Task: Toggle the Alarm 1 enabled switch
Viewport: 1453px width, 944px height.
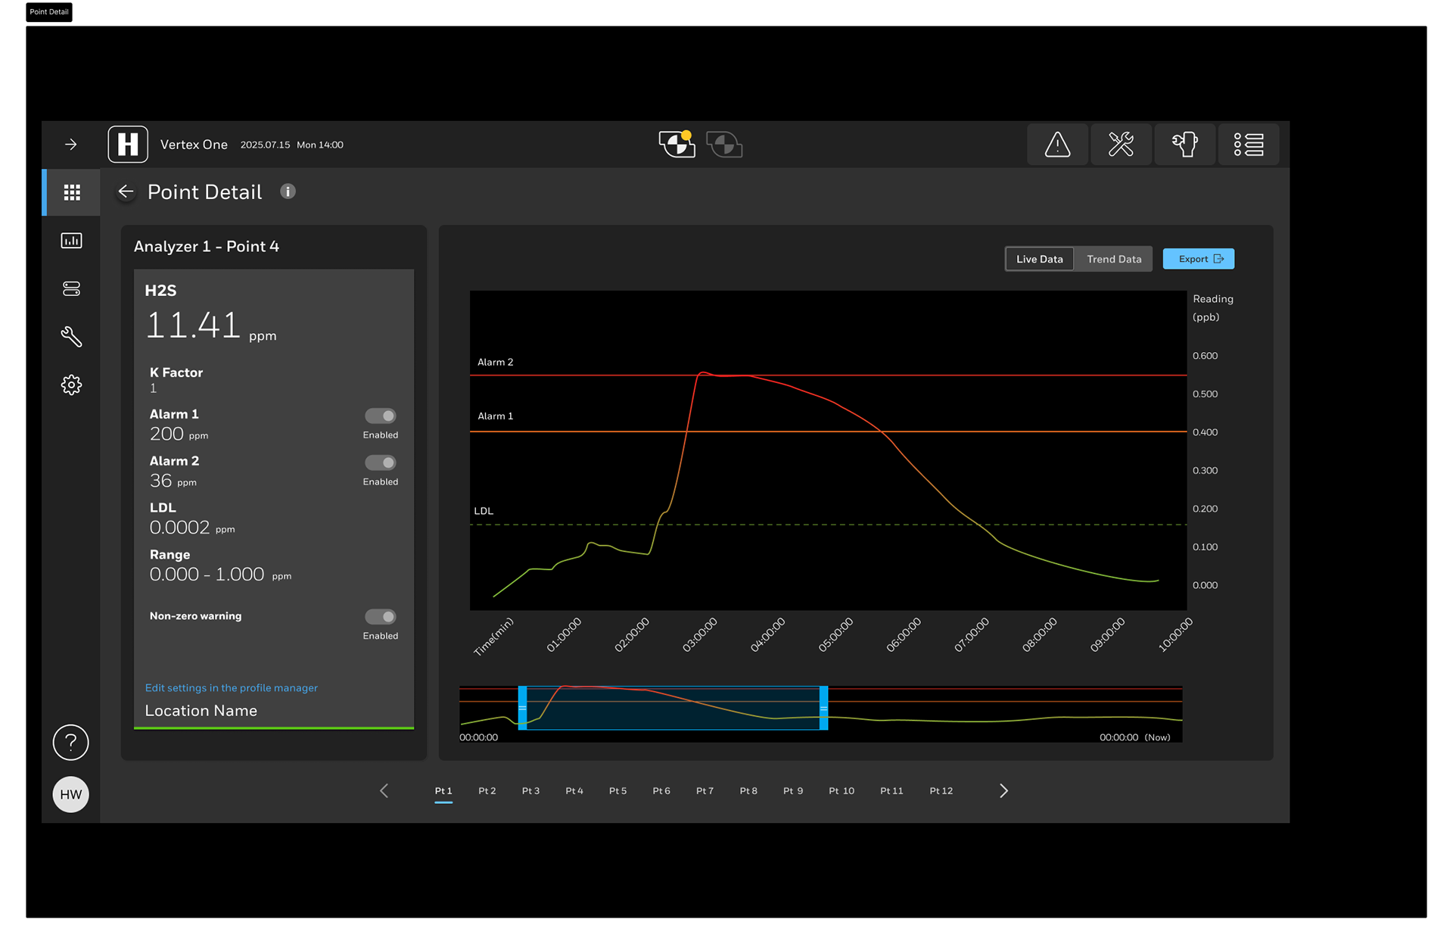Action: tap(380, 416)
